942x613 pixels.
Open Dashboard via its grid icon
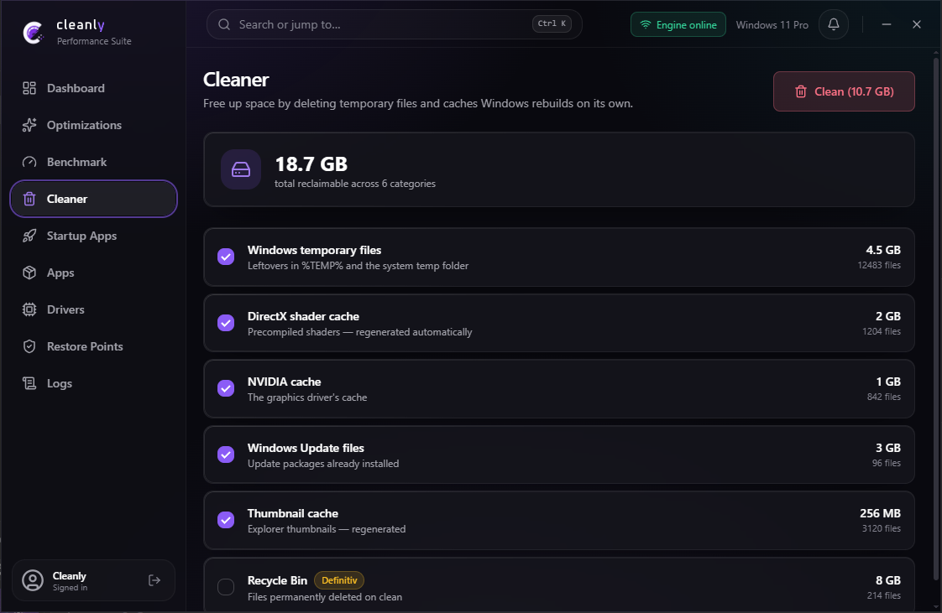[29, 88]
